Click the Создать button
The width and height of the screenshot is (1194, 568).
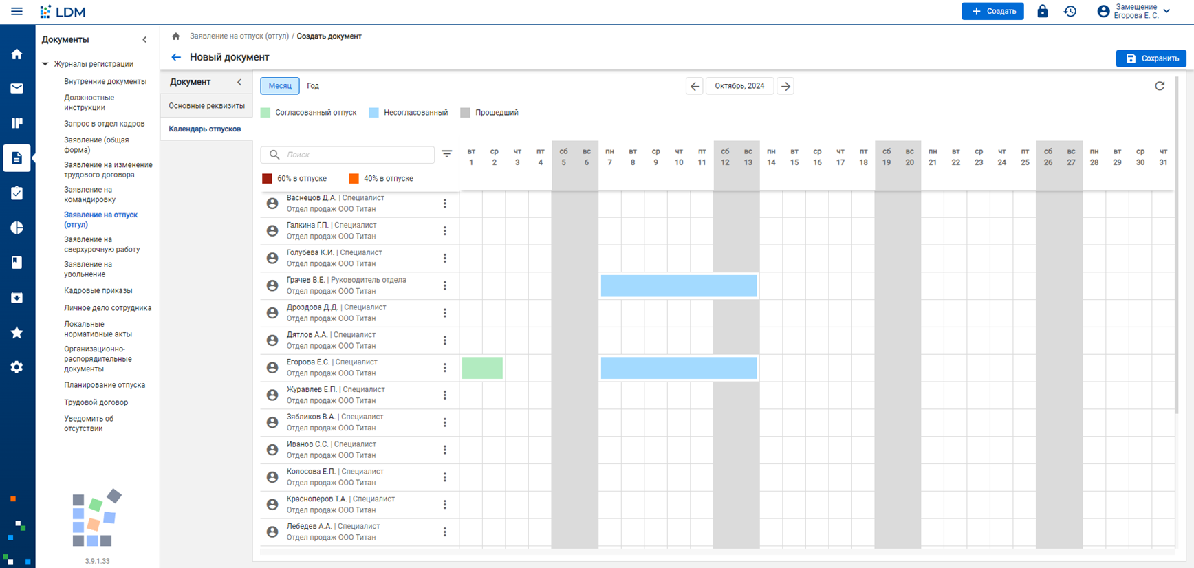coord(992,11)
